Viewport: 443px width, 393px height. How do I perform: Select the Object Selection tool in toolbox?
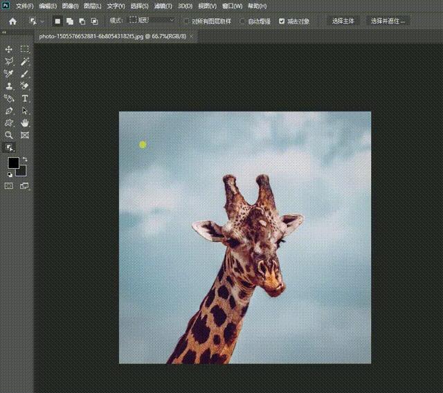(9, 147)
